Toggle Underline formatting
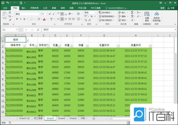Screen dimensions: 178x125 (24, 19)
